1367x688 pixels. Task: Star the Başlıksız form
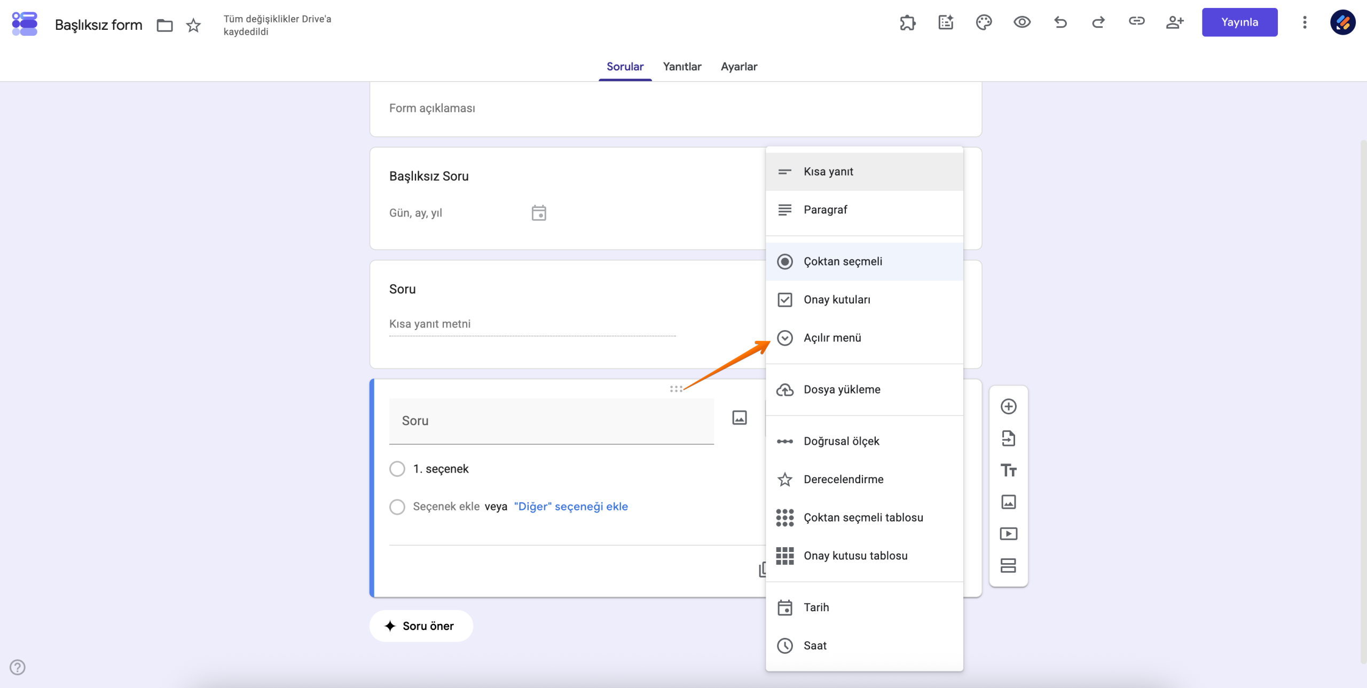tap(193, 25)
